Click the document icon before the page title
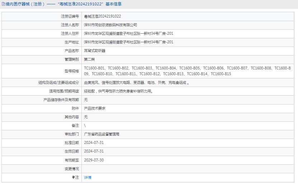 pos(3,4)
